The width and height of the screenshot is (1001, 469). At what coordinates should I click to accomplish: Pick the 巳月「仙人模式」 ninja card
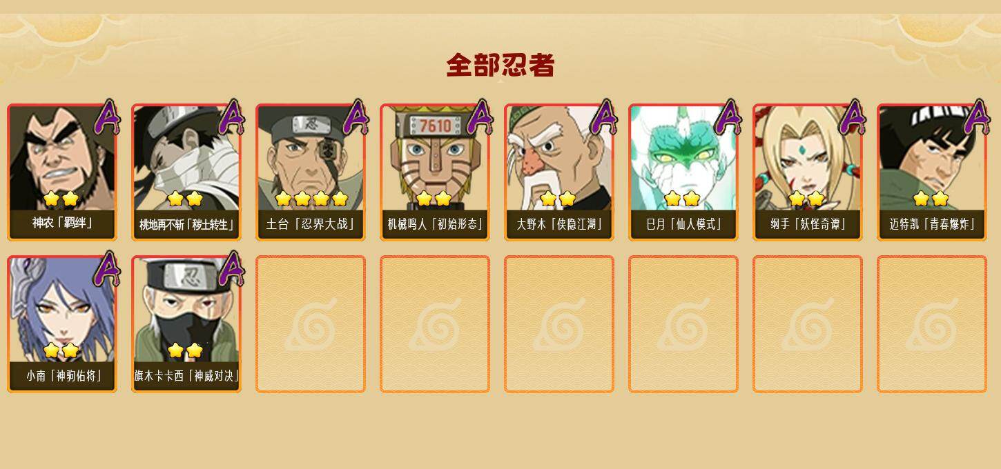point(683,172)
